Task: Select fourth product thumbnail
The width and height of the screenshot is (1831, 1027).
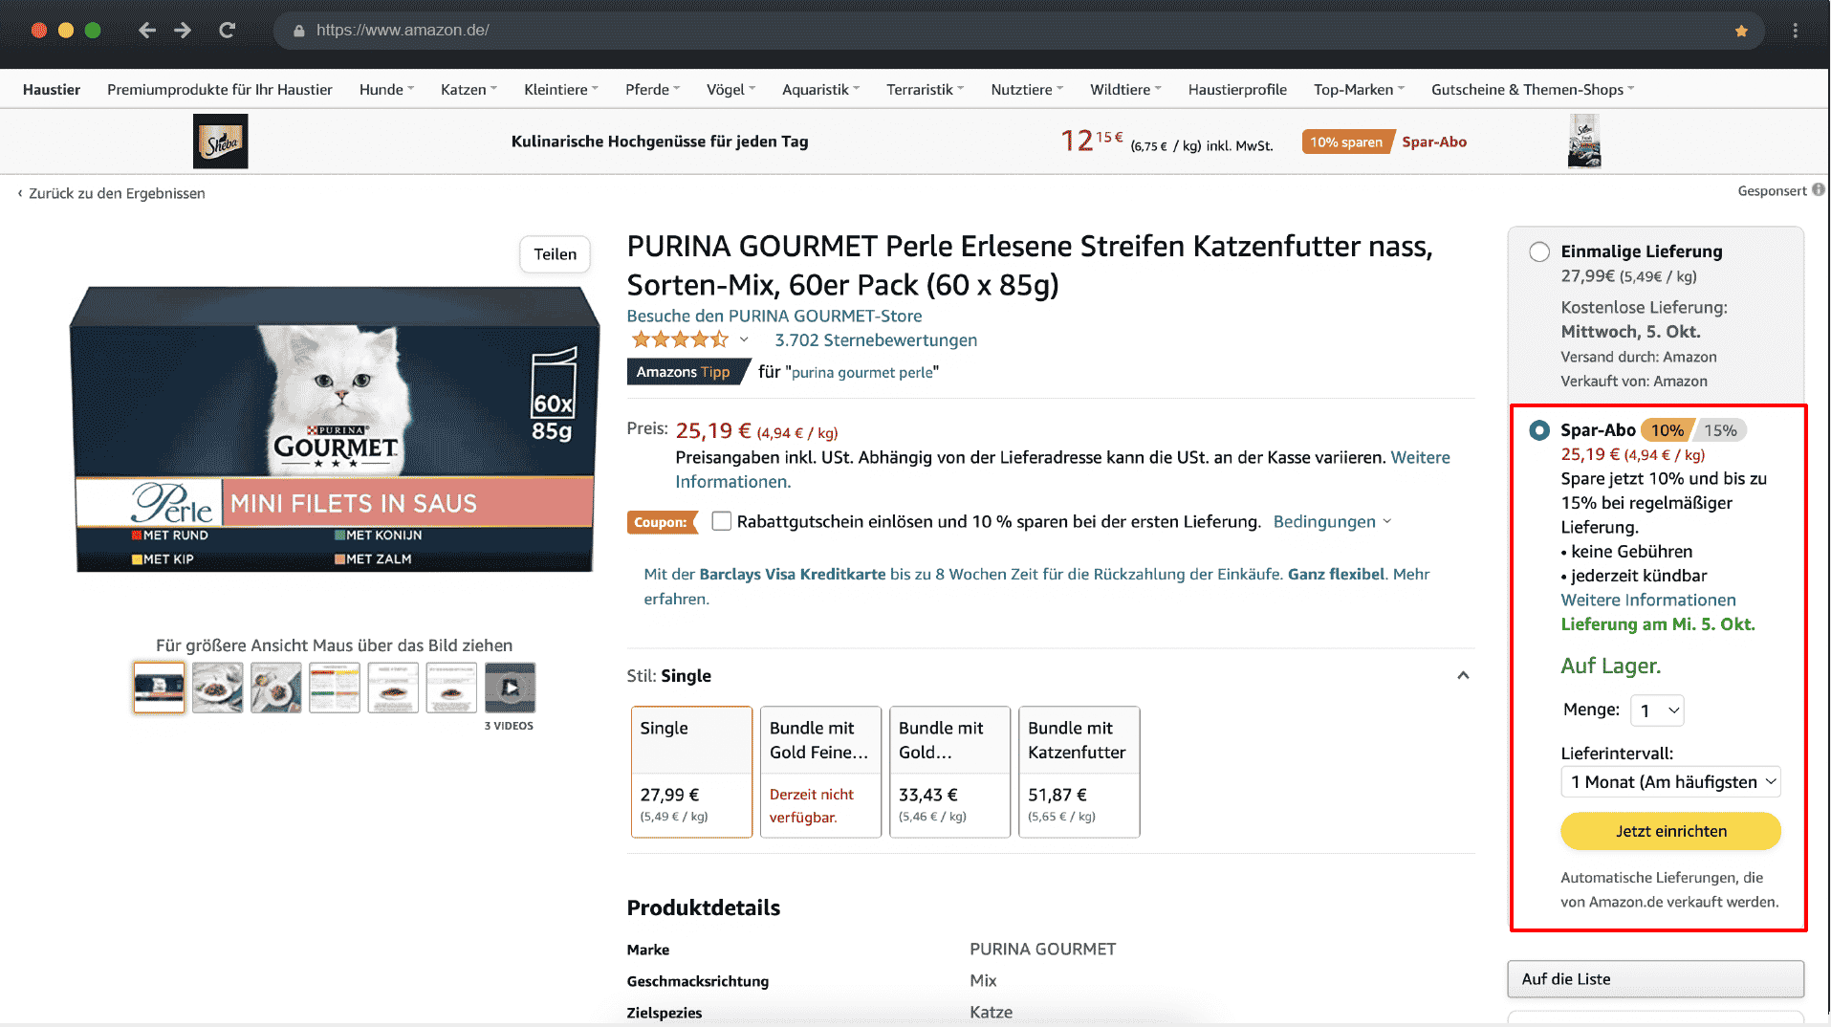Action: coord(335,688)
